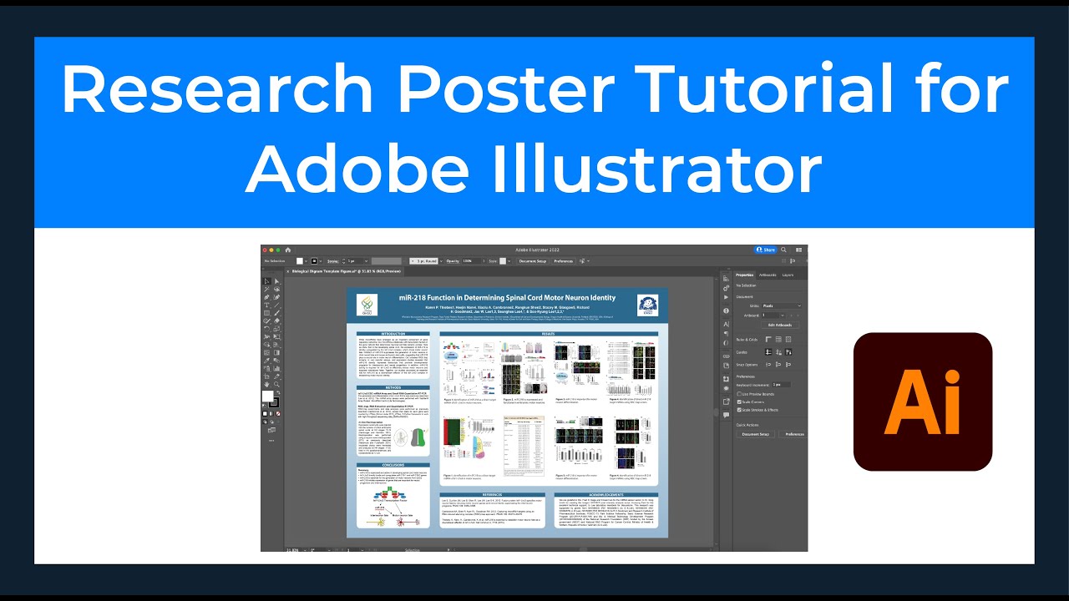Select the Paintbrush tool
The image size is (1069, 601).
tap(276, 313)
